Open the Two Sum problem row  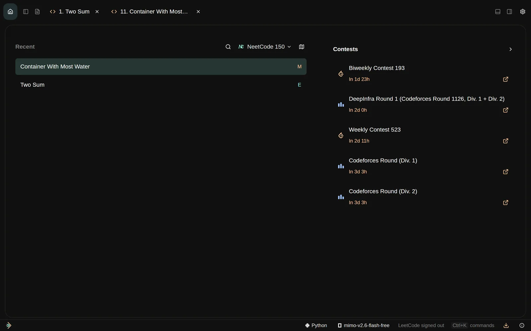click(x=161, y=85)
